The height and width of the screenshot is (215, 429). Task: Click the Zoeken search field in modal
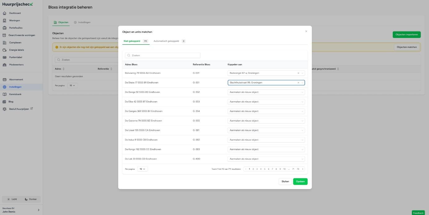tap(163, 56)
